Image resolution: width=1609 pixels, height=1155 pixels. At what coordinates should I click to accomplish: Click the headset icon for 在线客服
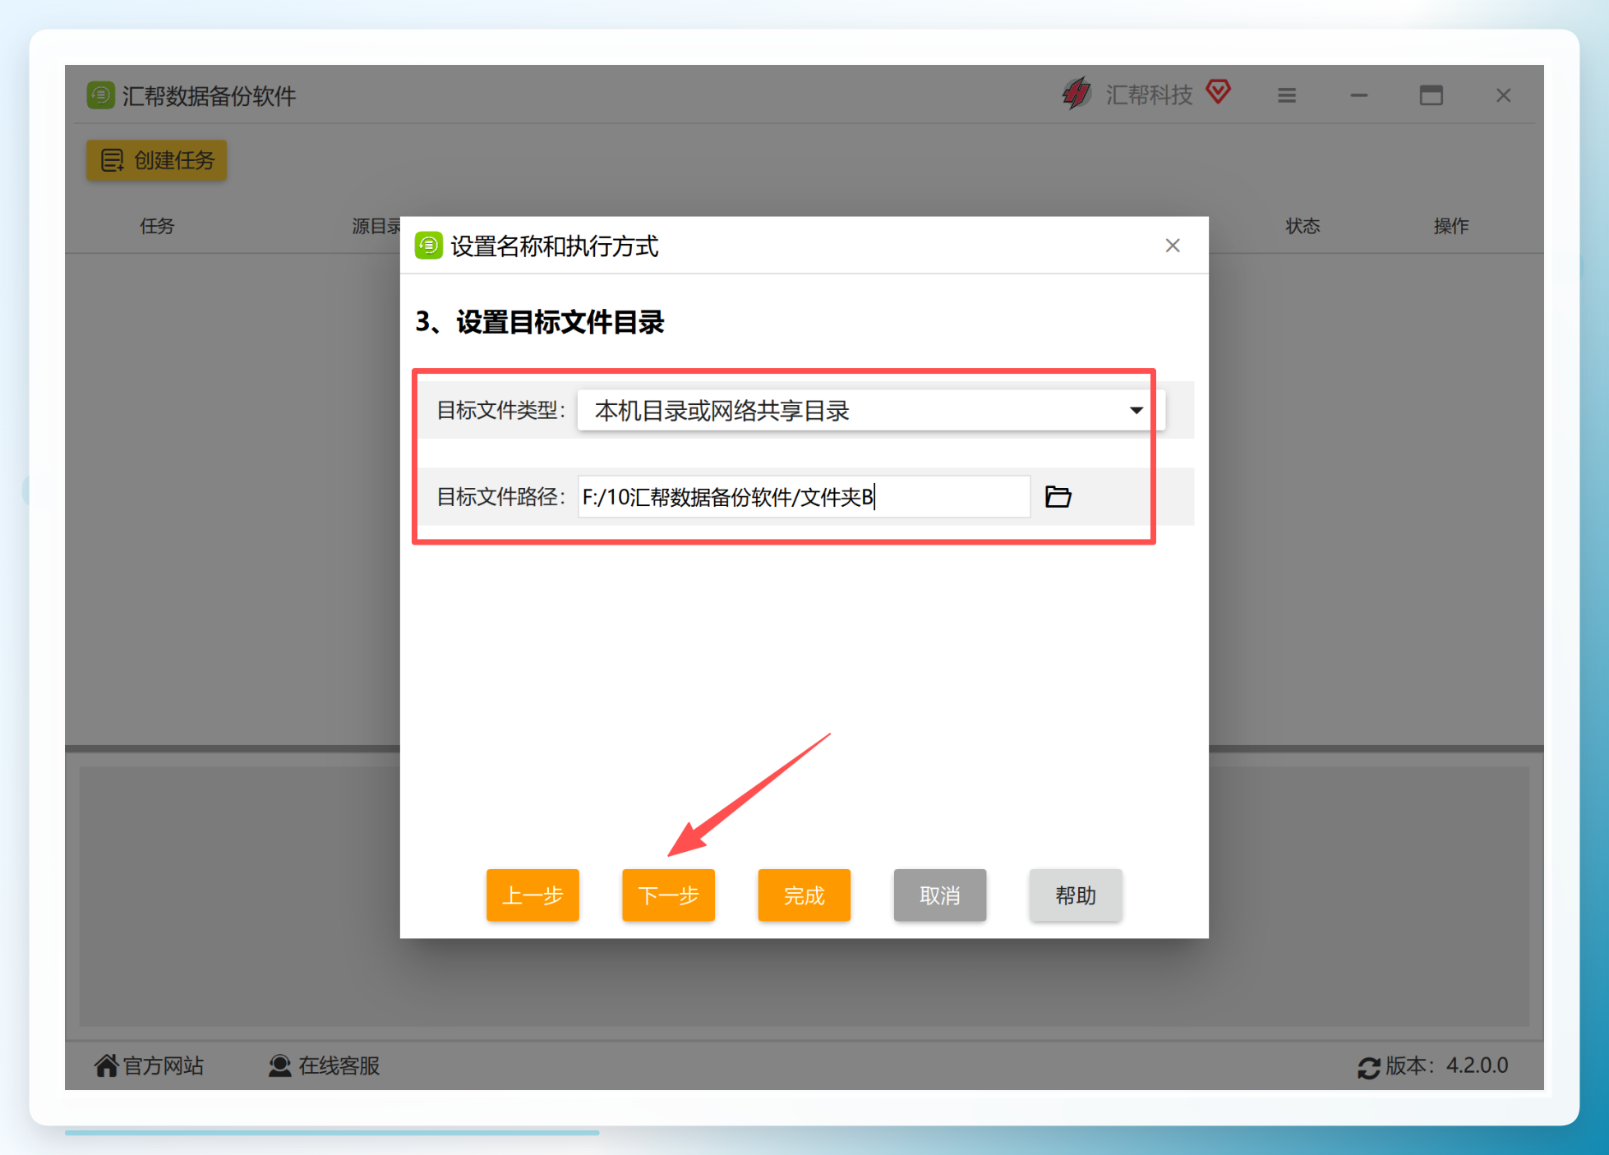(x=279, y=1065)
